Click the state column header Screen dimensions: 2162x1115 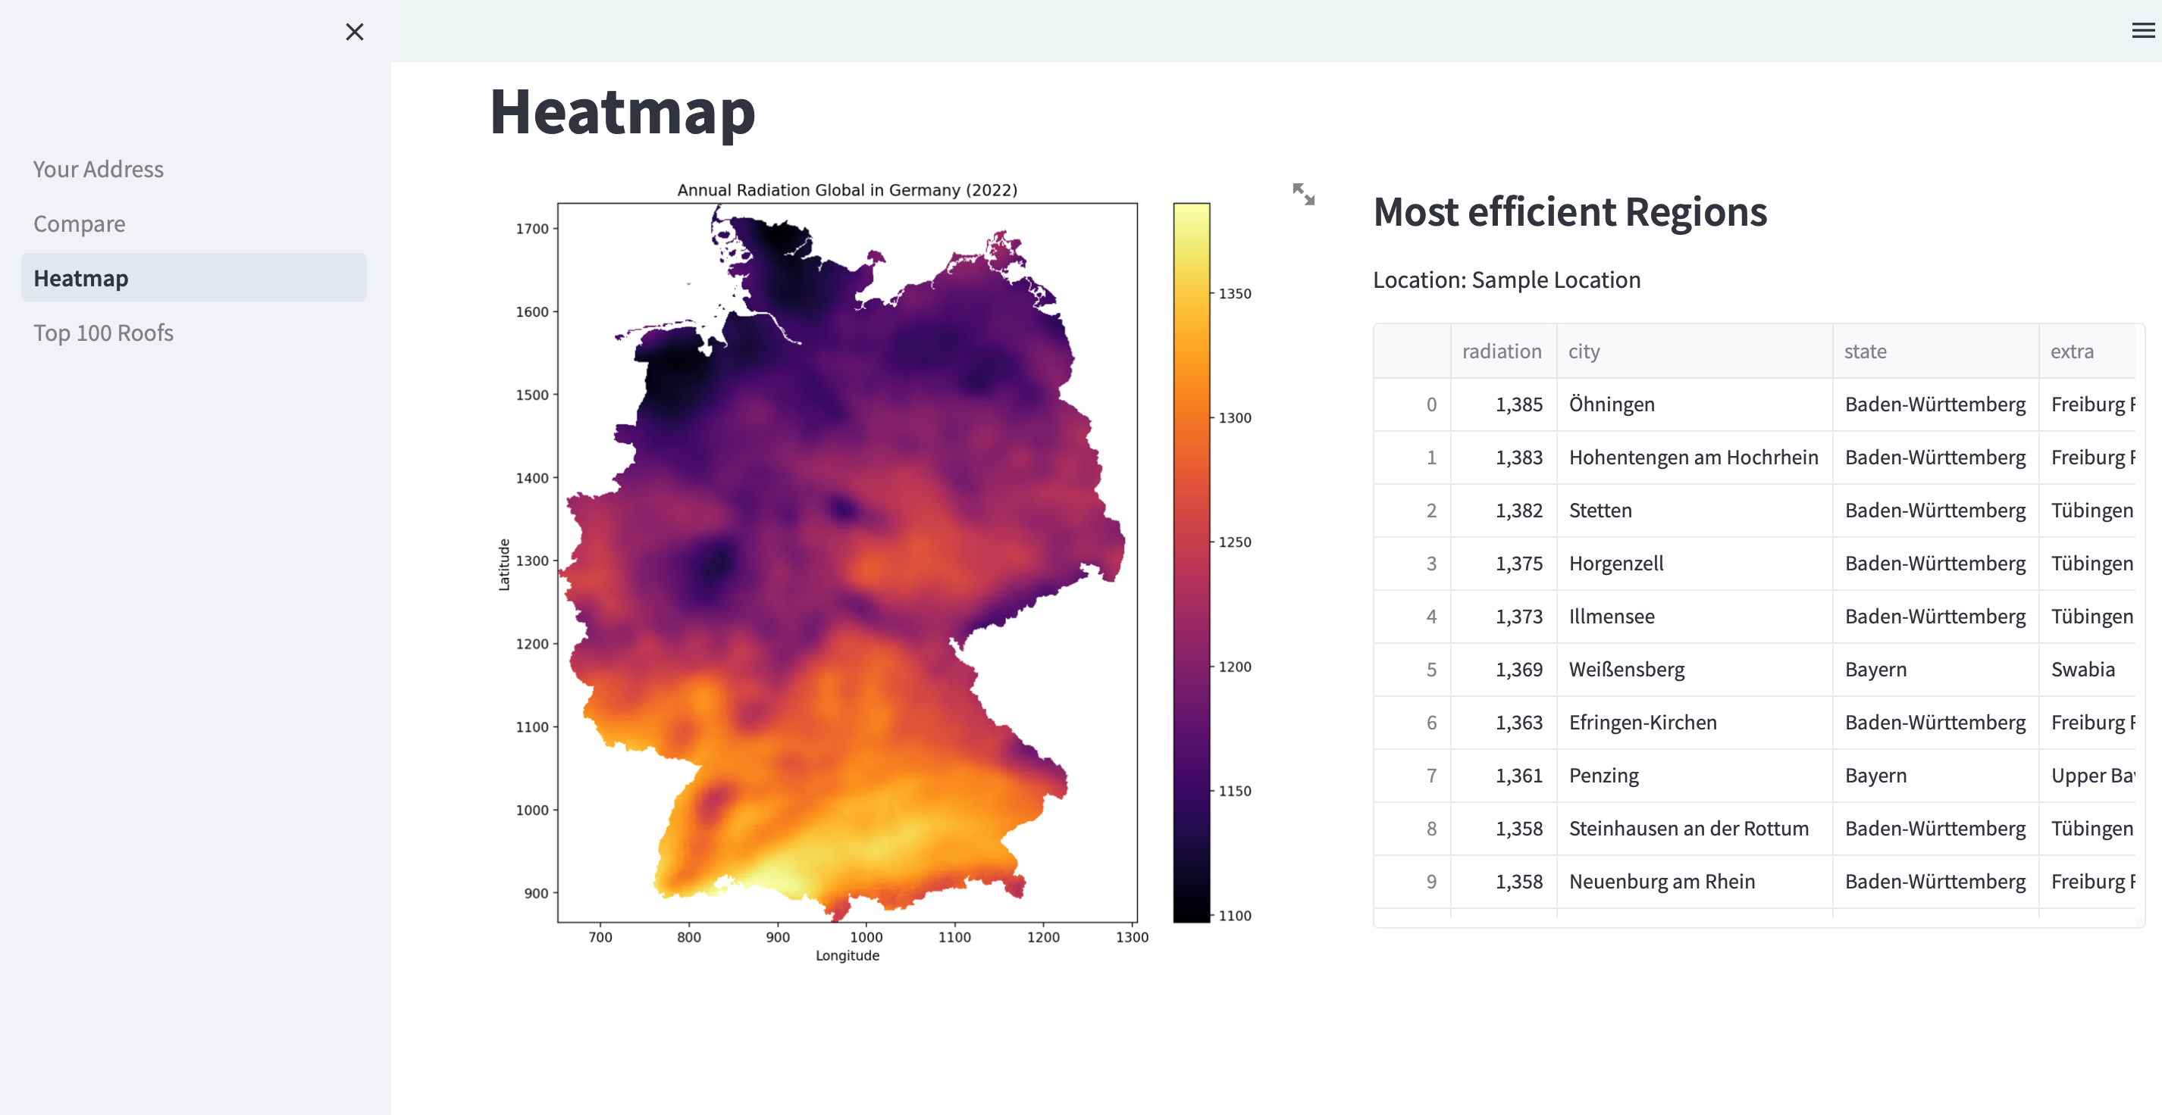tap(1865, 351)
